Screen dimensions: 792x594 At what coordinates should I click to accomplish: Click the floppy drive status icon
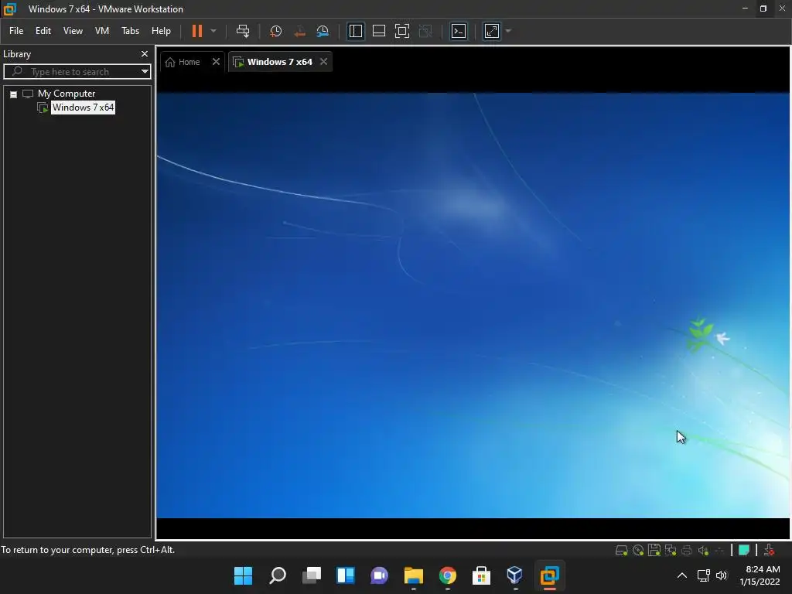[654, 551]
